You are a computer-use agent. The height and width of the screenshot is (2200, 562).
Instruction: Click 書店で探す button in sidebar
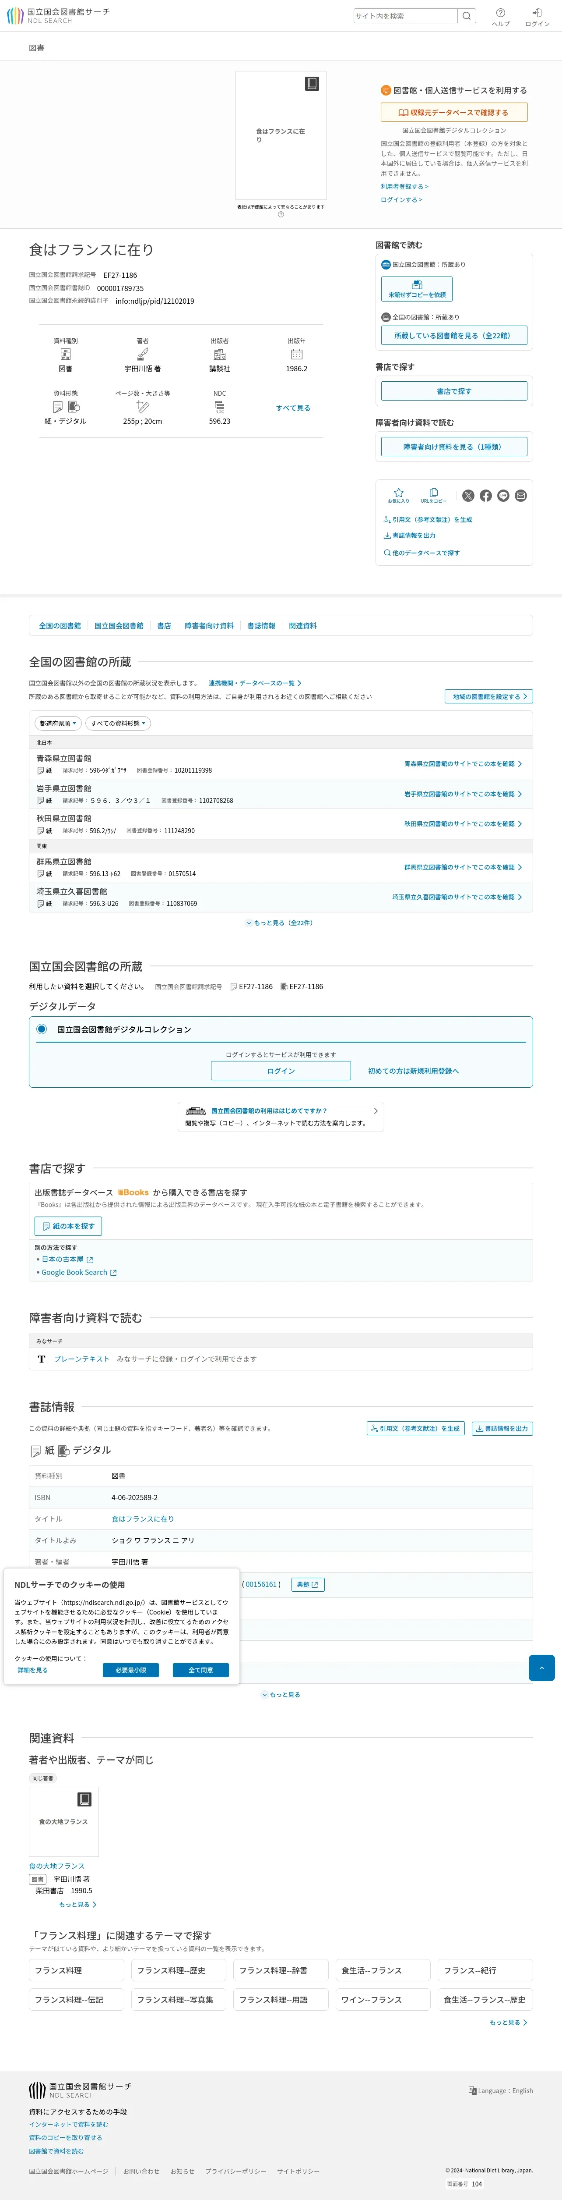(454, 391)
